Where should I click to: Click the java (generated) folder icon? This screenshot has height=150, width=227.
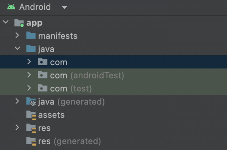click(x=31, y=102)
